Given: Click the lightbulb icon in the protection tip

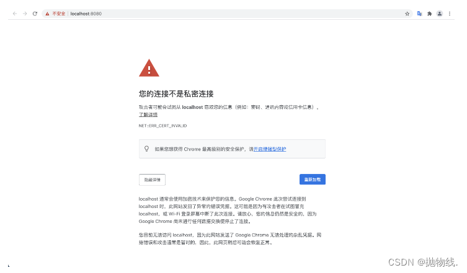Looking at the screenshot, I should coord(146,149).
